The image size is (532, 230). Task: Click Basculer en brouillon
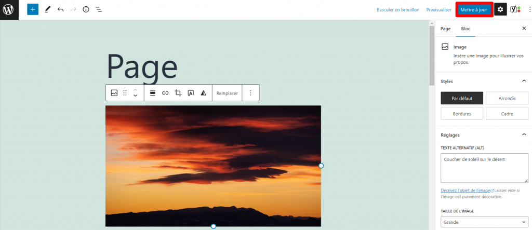(x=398, y=10)
